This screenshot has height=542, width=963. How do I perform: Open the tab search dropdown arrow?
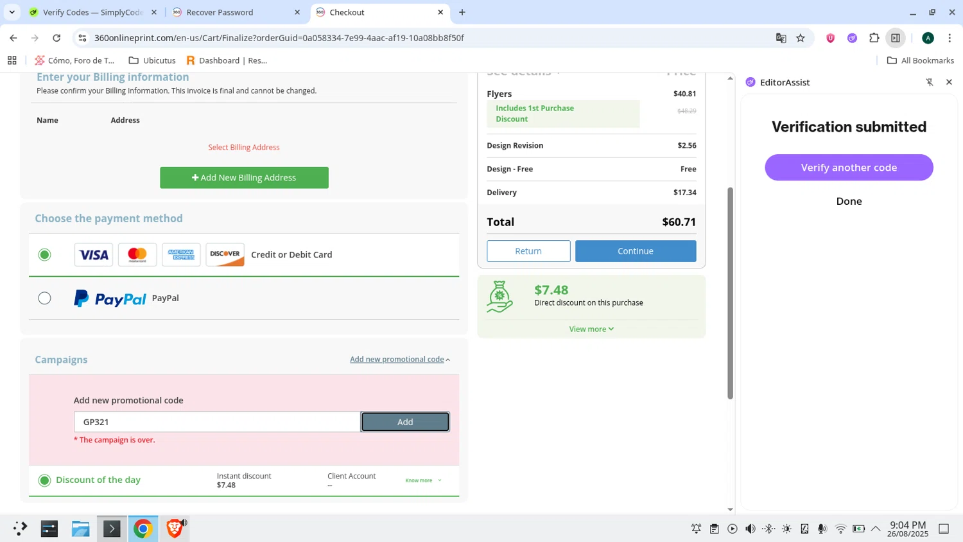12,12
